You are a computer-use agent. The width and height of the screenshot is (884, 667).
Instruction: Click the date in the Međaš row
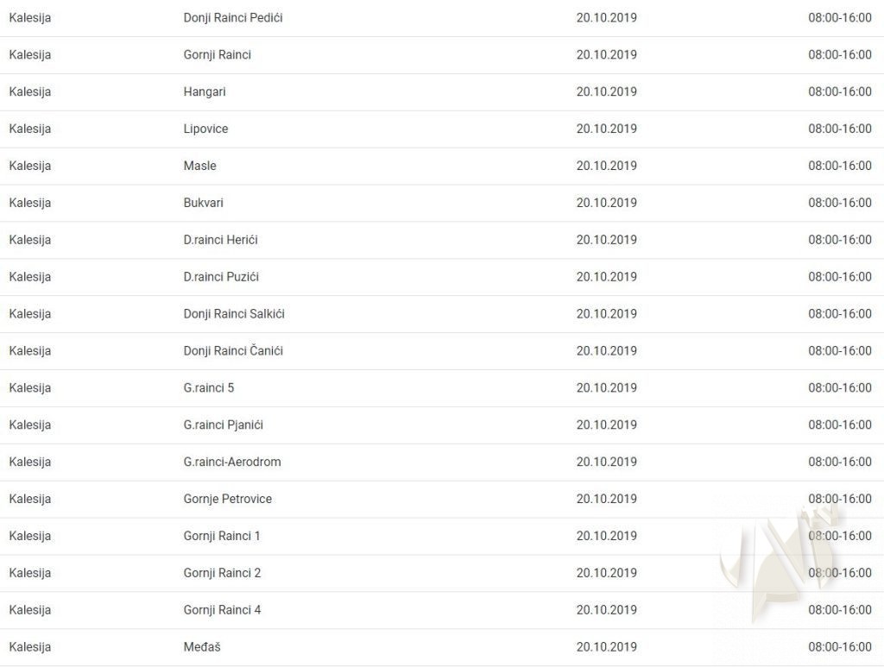607,648
